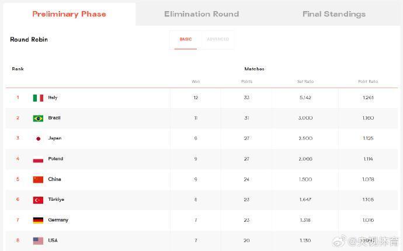Click the Japan flag icon
This screenshot has width=403, height=251.
tap(38, 139)
